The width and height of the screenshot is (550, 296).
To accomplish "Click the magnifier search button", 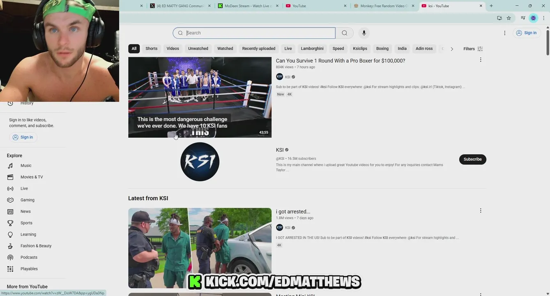I will pyautogui.click(x=345, y=33).
